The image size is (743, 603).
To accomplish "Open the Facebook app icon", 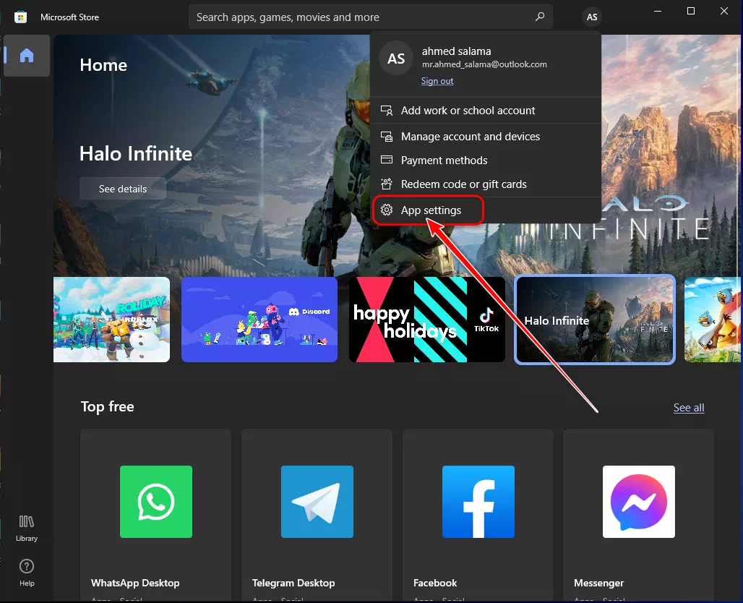I will (478, 502).
